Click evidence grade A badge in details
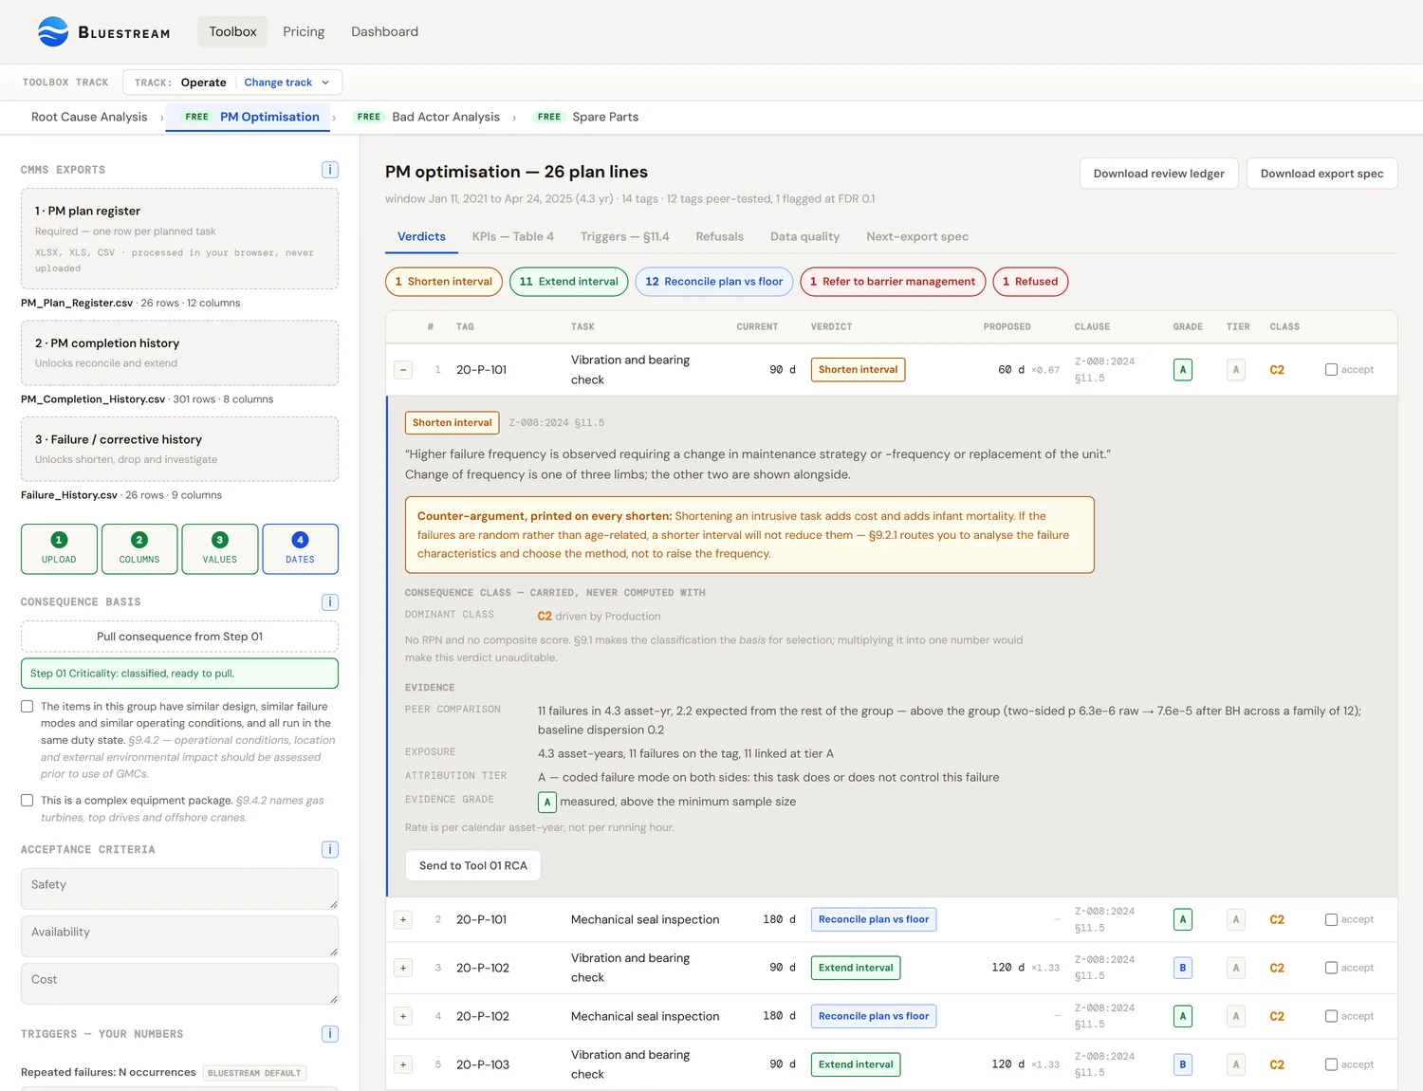Viewport: 1423px width, 1091px height. click(547, 802)
